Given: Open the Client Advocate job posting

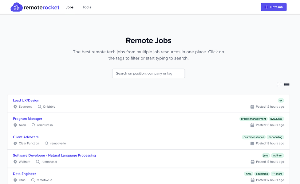Looking at the screenshot, I should (26, 137).
